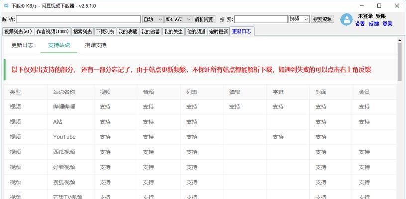Image resolution: width=406 pixels, height=199 pixels.
Task: Switch to the 他的频道 tab
Action: [196, 31]
